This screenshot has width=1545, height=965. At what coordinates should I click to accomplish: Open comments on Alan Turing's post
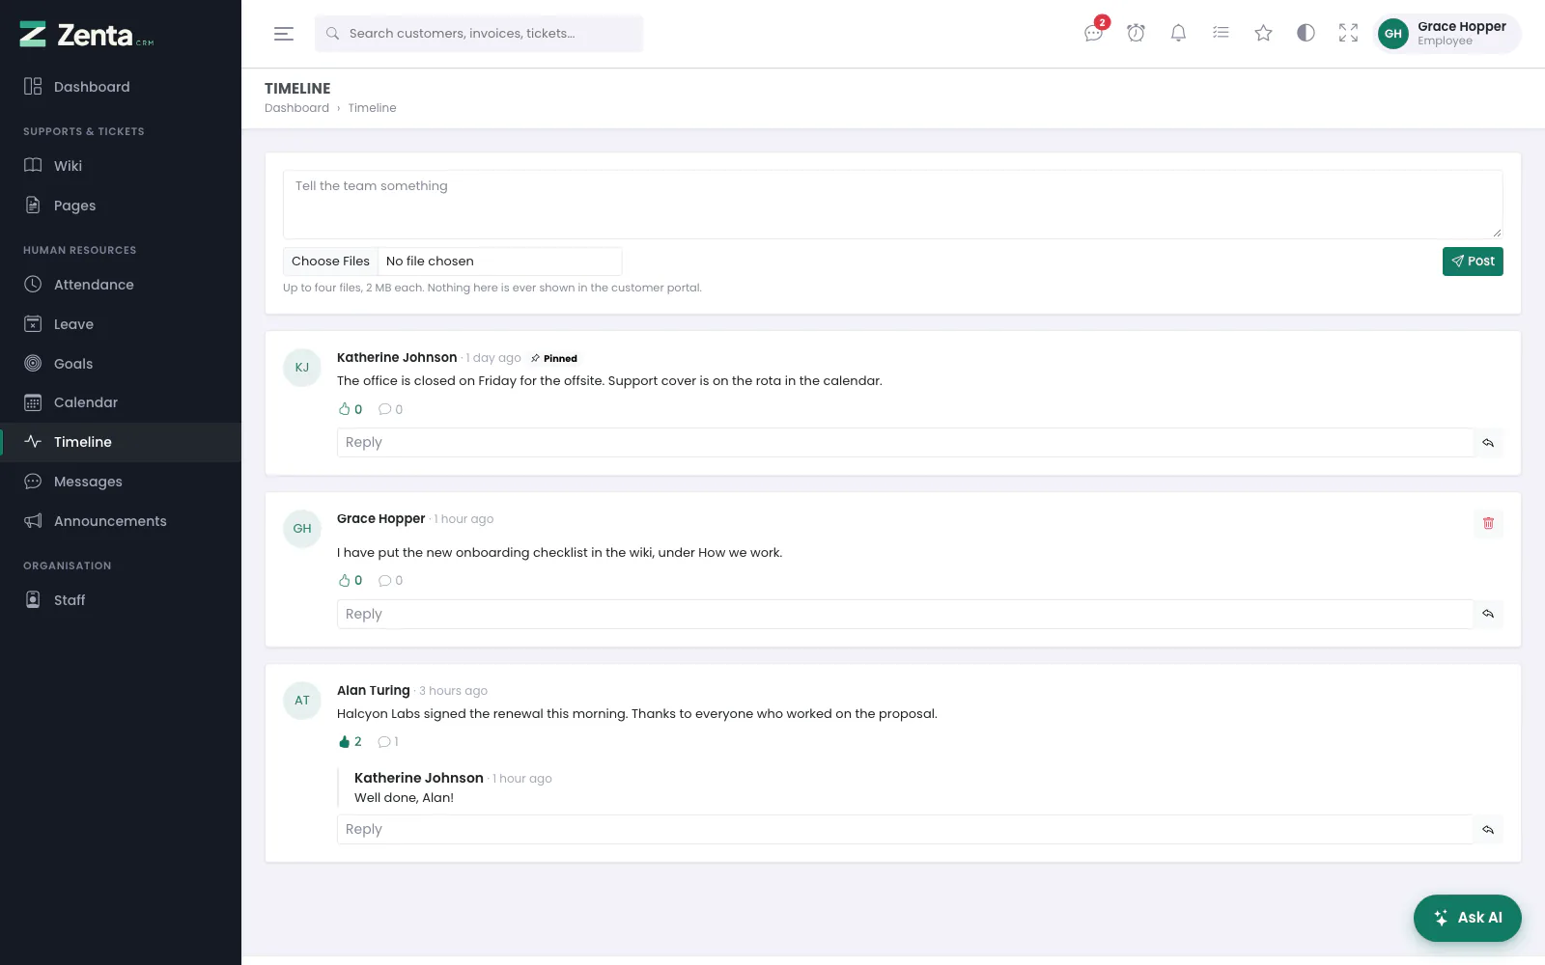point(388,742)
